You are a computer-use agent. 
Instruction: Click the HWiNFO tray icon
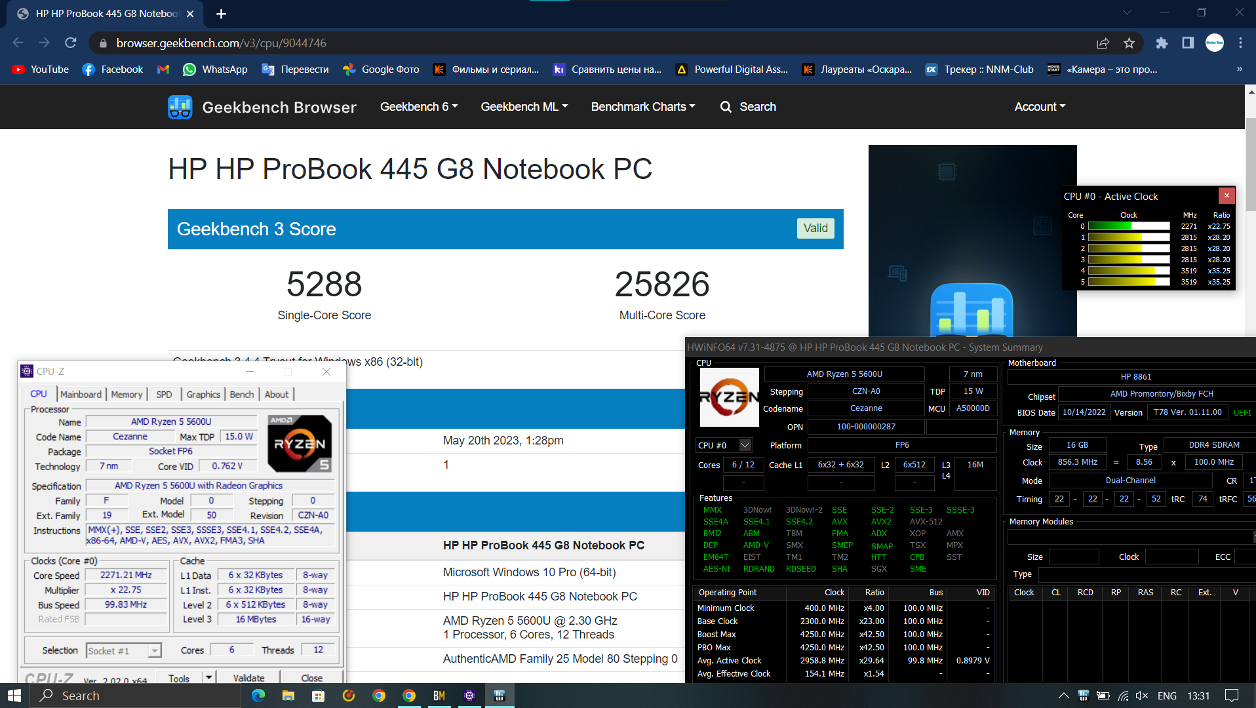tap(1084, 696)
